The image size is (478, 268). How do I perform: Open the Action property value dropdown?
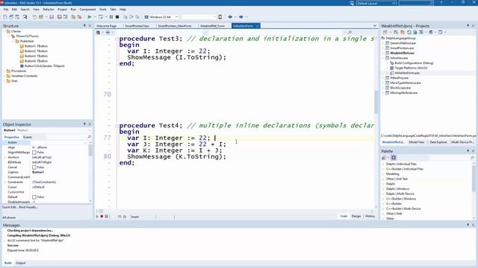pos(86,142)
